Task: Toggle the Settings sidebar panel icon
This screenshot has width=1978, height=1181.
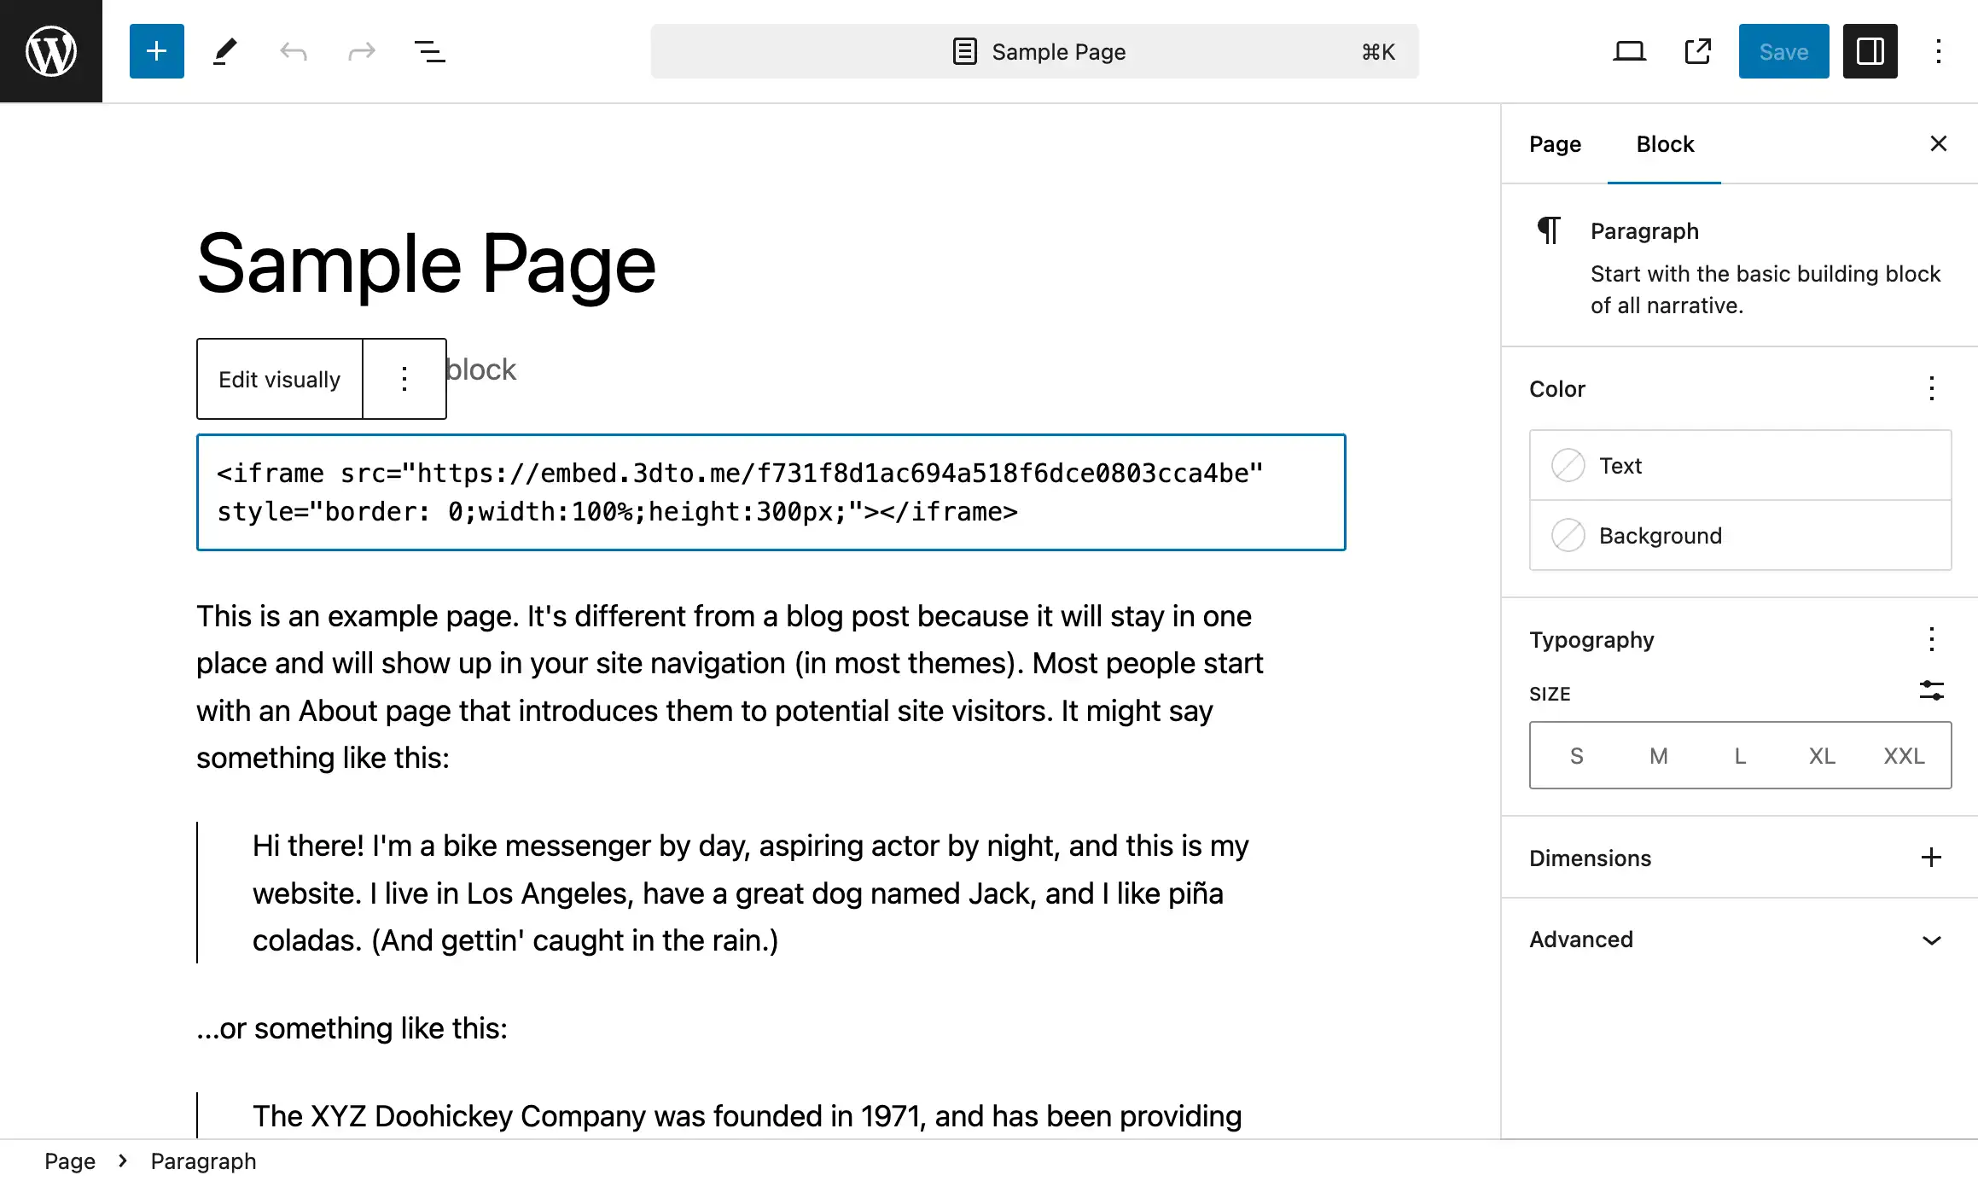Action: (1870, 51)
